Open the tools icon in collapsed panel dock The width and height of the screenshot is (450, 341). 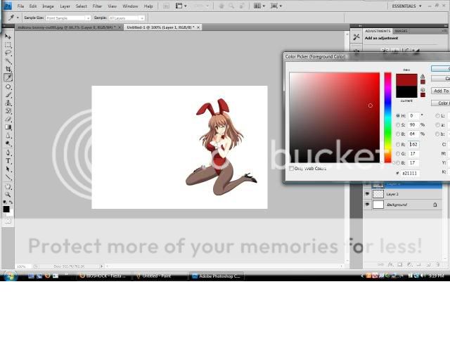click(x=356, y=37)
